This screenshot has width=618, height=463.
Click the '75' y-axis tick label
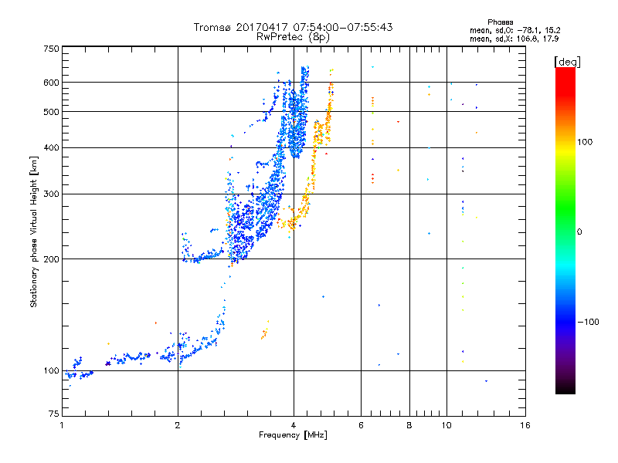(x=54, y=414)
